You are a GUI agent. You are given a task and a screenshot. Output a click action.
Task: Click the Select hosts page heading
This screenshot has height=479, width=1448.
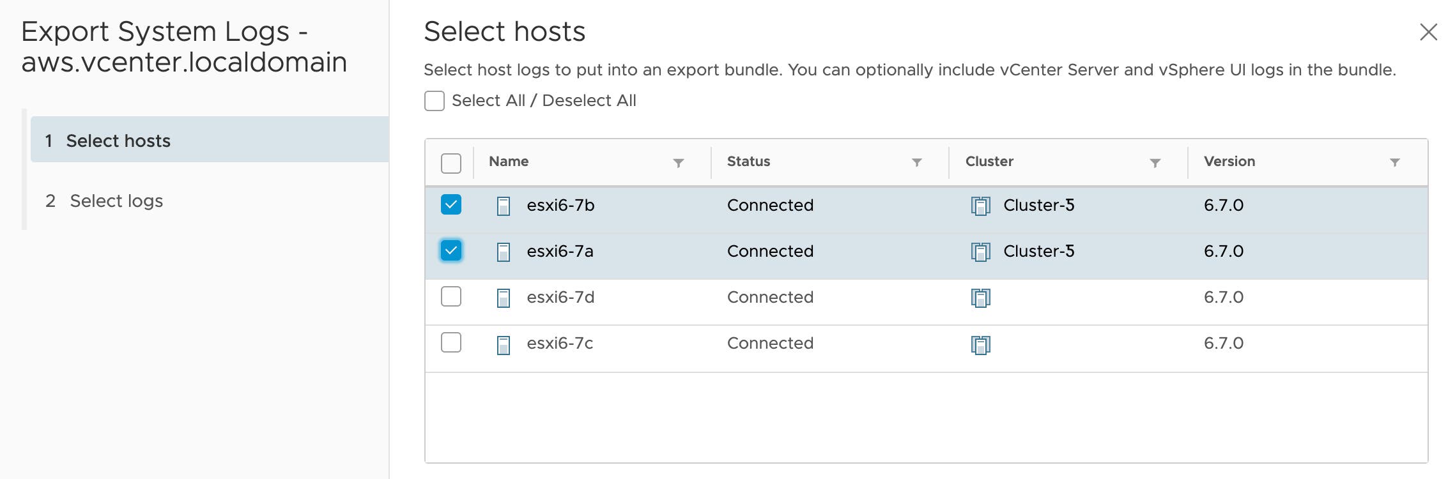(504, 31)
